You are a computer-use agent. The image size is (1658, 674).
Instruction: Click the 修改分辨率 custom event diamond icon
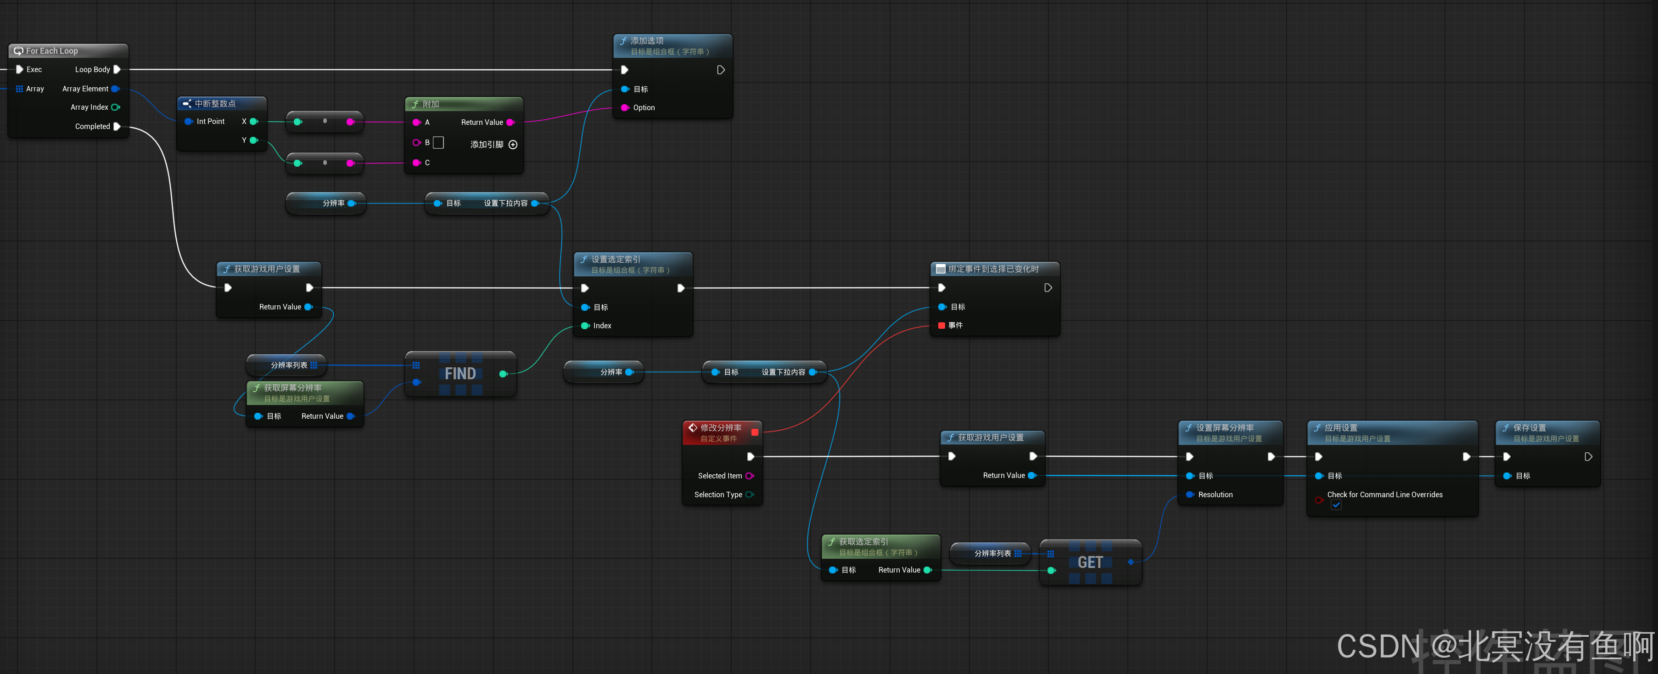pyautogui.click(x=693, y=427)
